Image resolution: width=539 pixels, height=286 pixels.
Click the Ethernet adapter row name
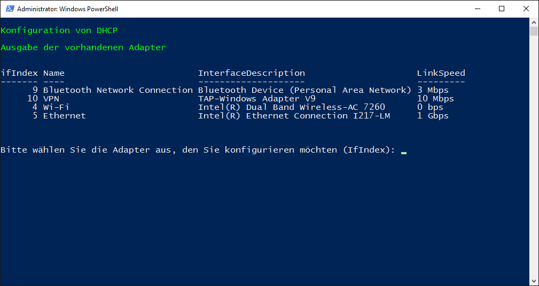[x=64, y=116]
